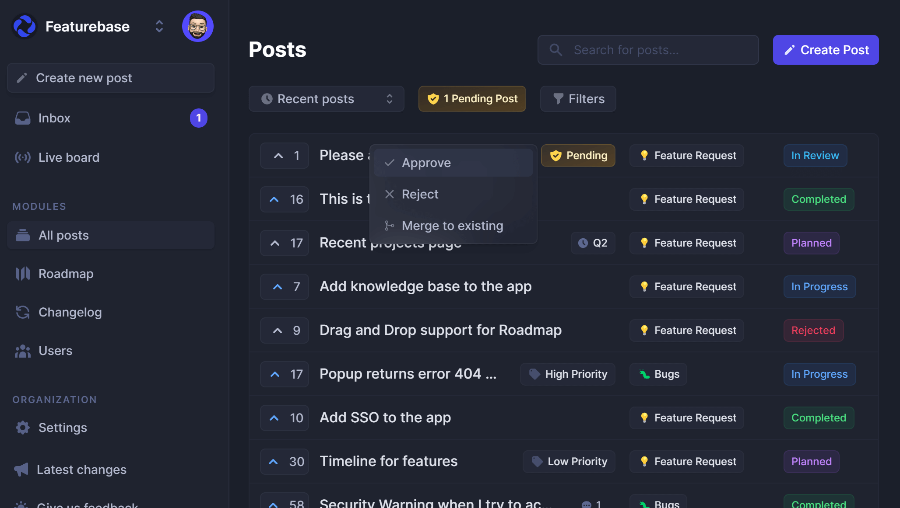This screenshot has width=900, height=508.
Task: Open the Latest changes megaphone
Action: pos(81,469)
